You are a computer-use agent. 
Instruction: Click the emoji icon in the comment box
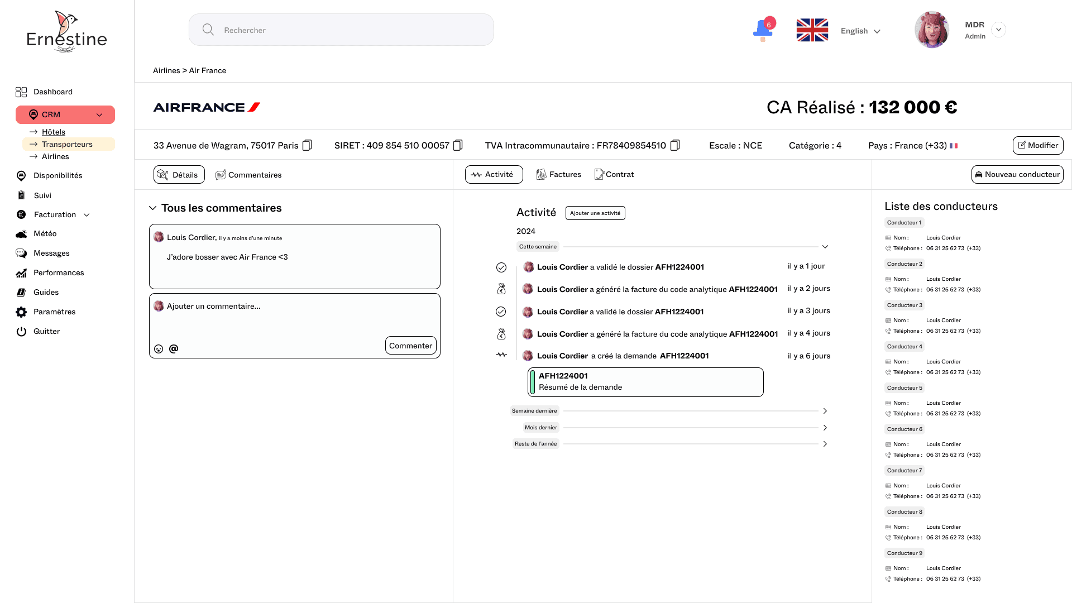tap(159, 349)
